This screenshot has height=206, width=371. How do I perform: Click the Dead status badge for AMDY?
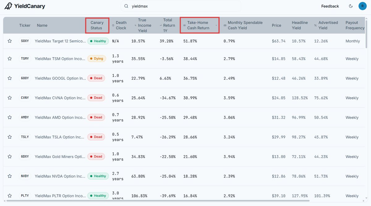[x=96, y=117]
